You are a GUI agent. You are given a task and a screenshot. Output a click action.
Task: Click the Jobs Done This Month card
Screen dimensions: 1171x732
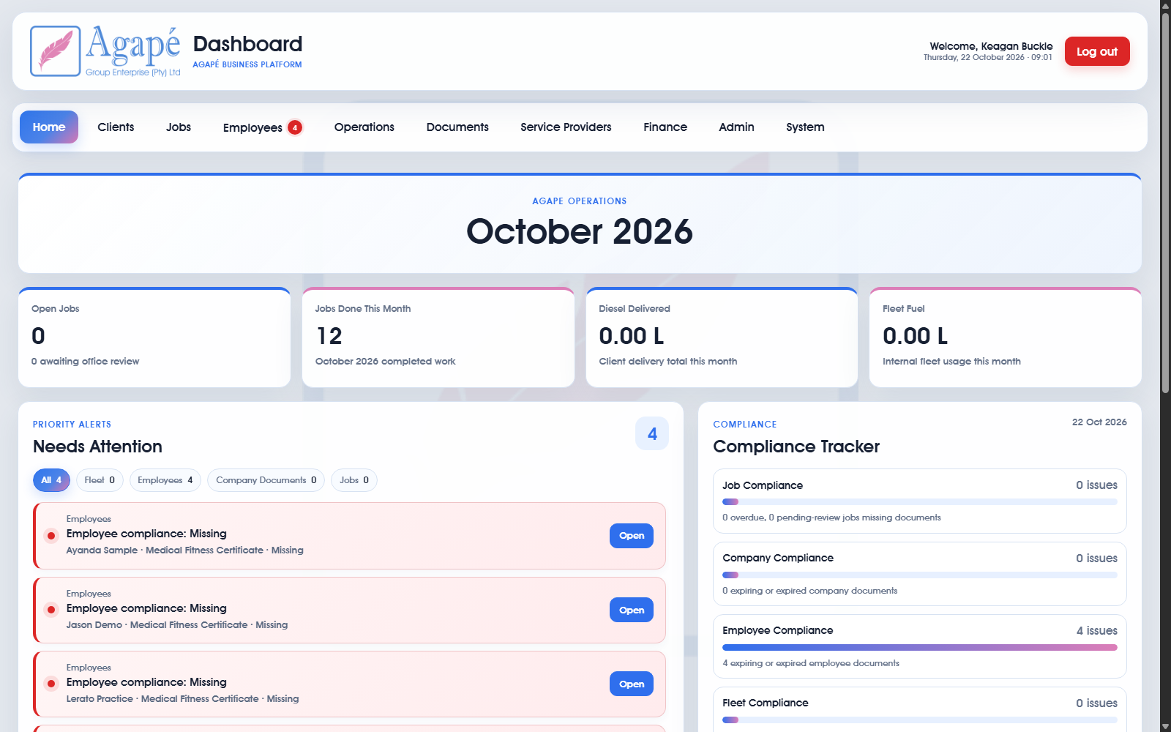[438, 337]
